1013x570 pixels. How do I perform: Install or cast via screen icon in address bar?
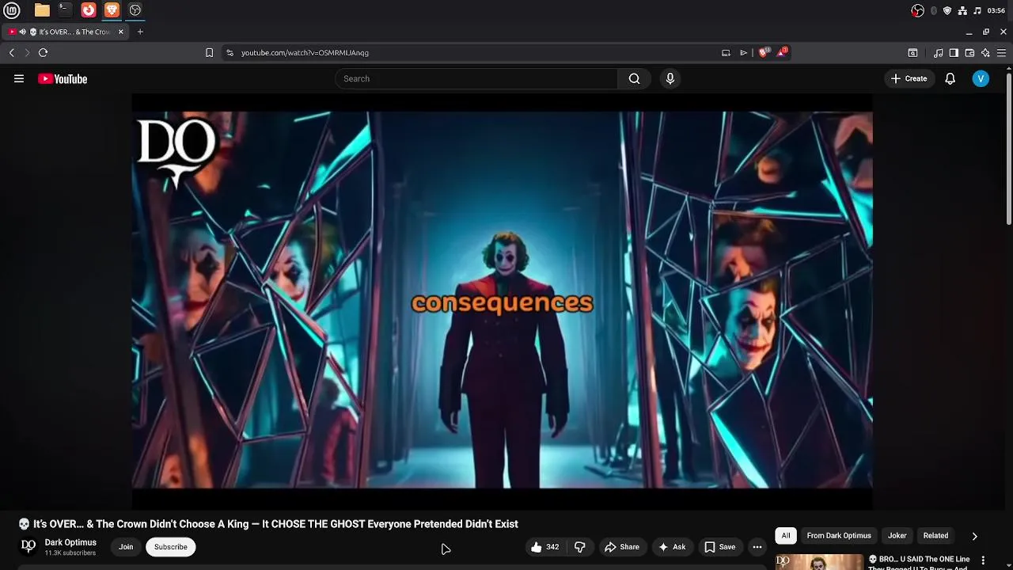coord(726,53)
